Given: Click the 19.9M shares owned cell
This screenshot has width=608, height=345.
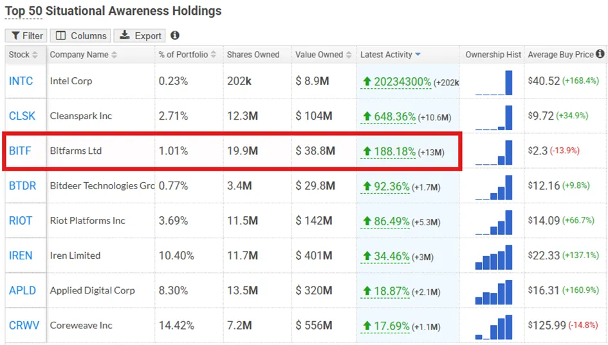Looking at the screenshot, I should pos(243,151).
